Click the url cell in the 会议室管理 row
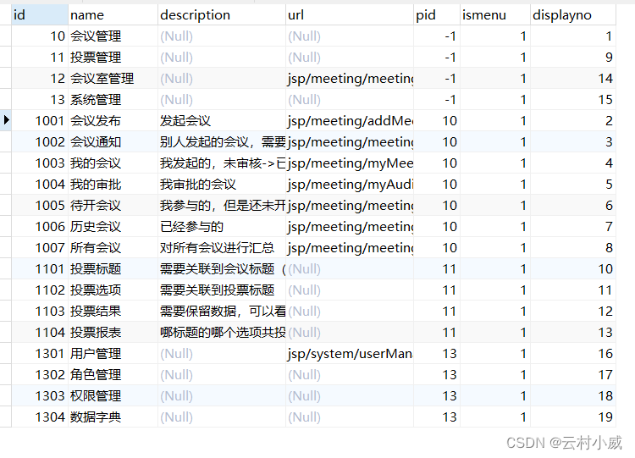This screenshot has height=458, width=635. (350, 78)
